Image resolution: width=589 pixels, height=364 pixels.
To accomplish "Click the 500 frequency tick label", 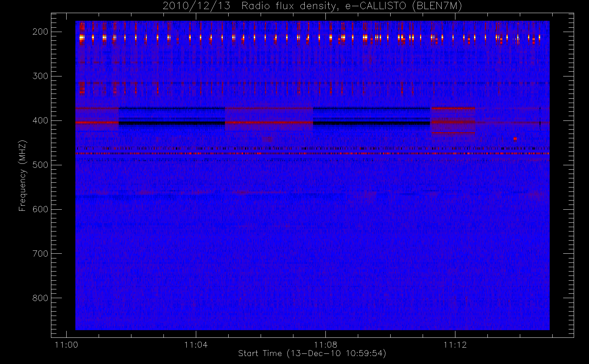I will 40,165.
